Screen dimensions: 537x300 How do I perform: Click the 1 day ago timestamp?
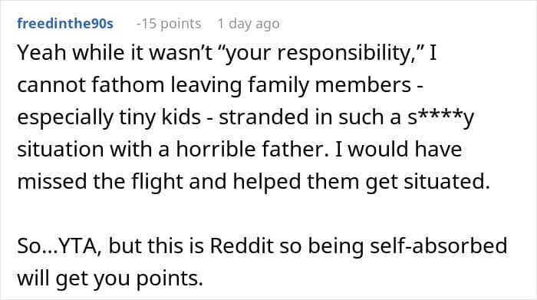pyautogui.click(x=249, y=24)
